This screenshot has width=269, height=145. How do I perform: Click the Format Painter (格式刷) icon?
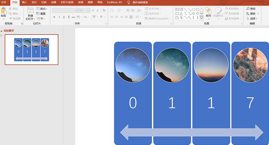(x=10, y=18)
